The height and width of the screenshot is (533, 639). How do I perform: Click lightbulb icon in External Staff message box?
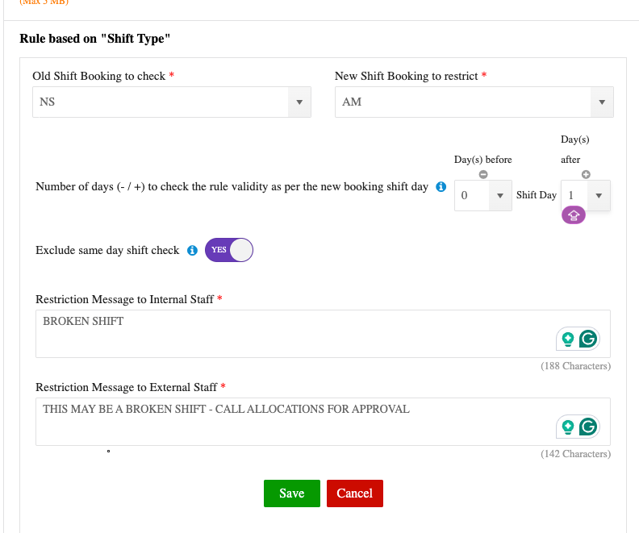(568, 427)
